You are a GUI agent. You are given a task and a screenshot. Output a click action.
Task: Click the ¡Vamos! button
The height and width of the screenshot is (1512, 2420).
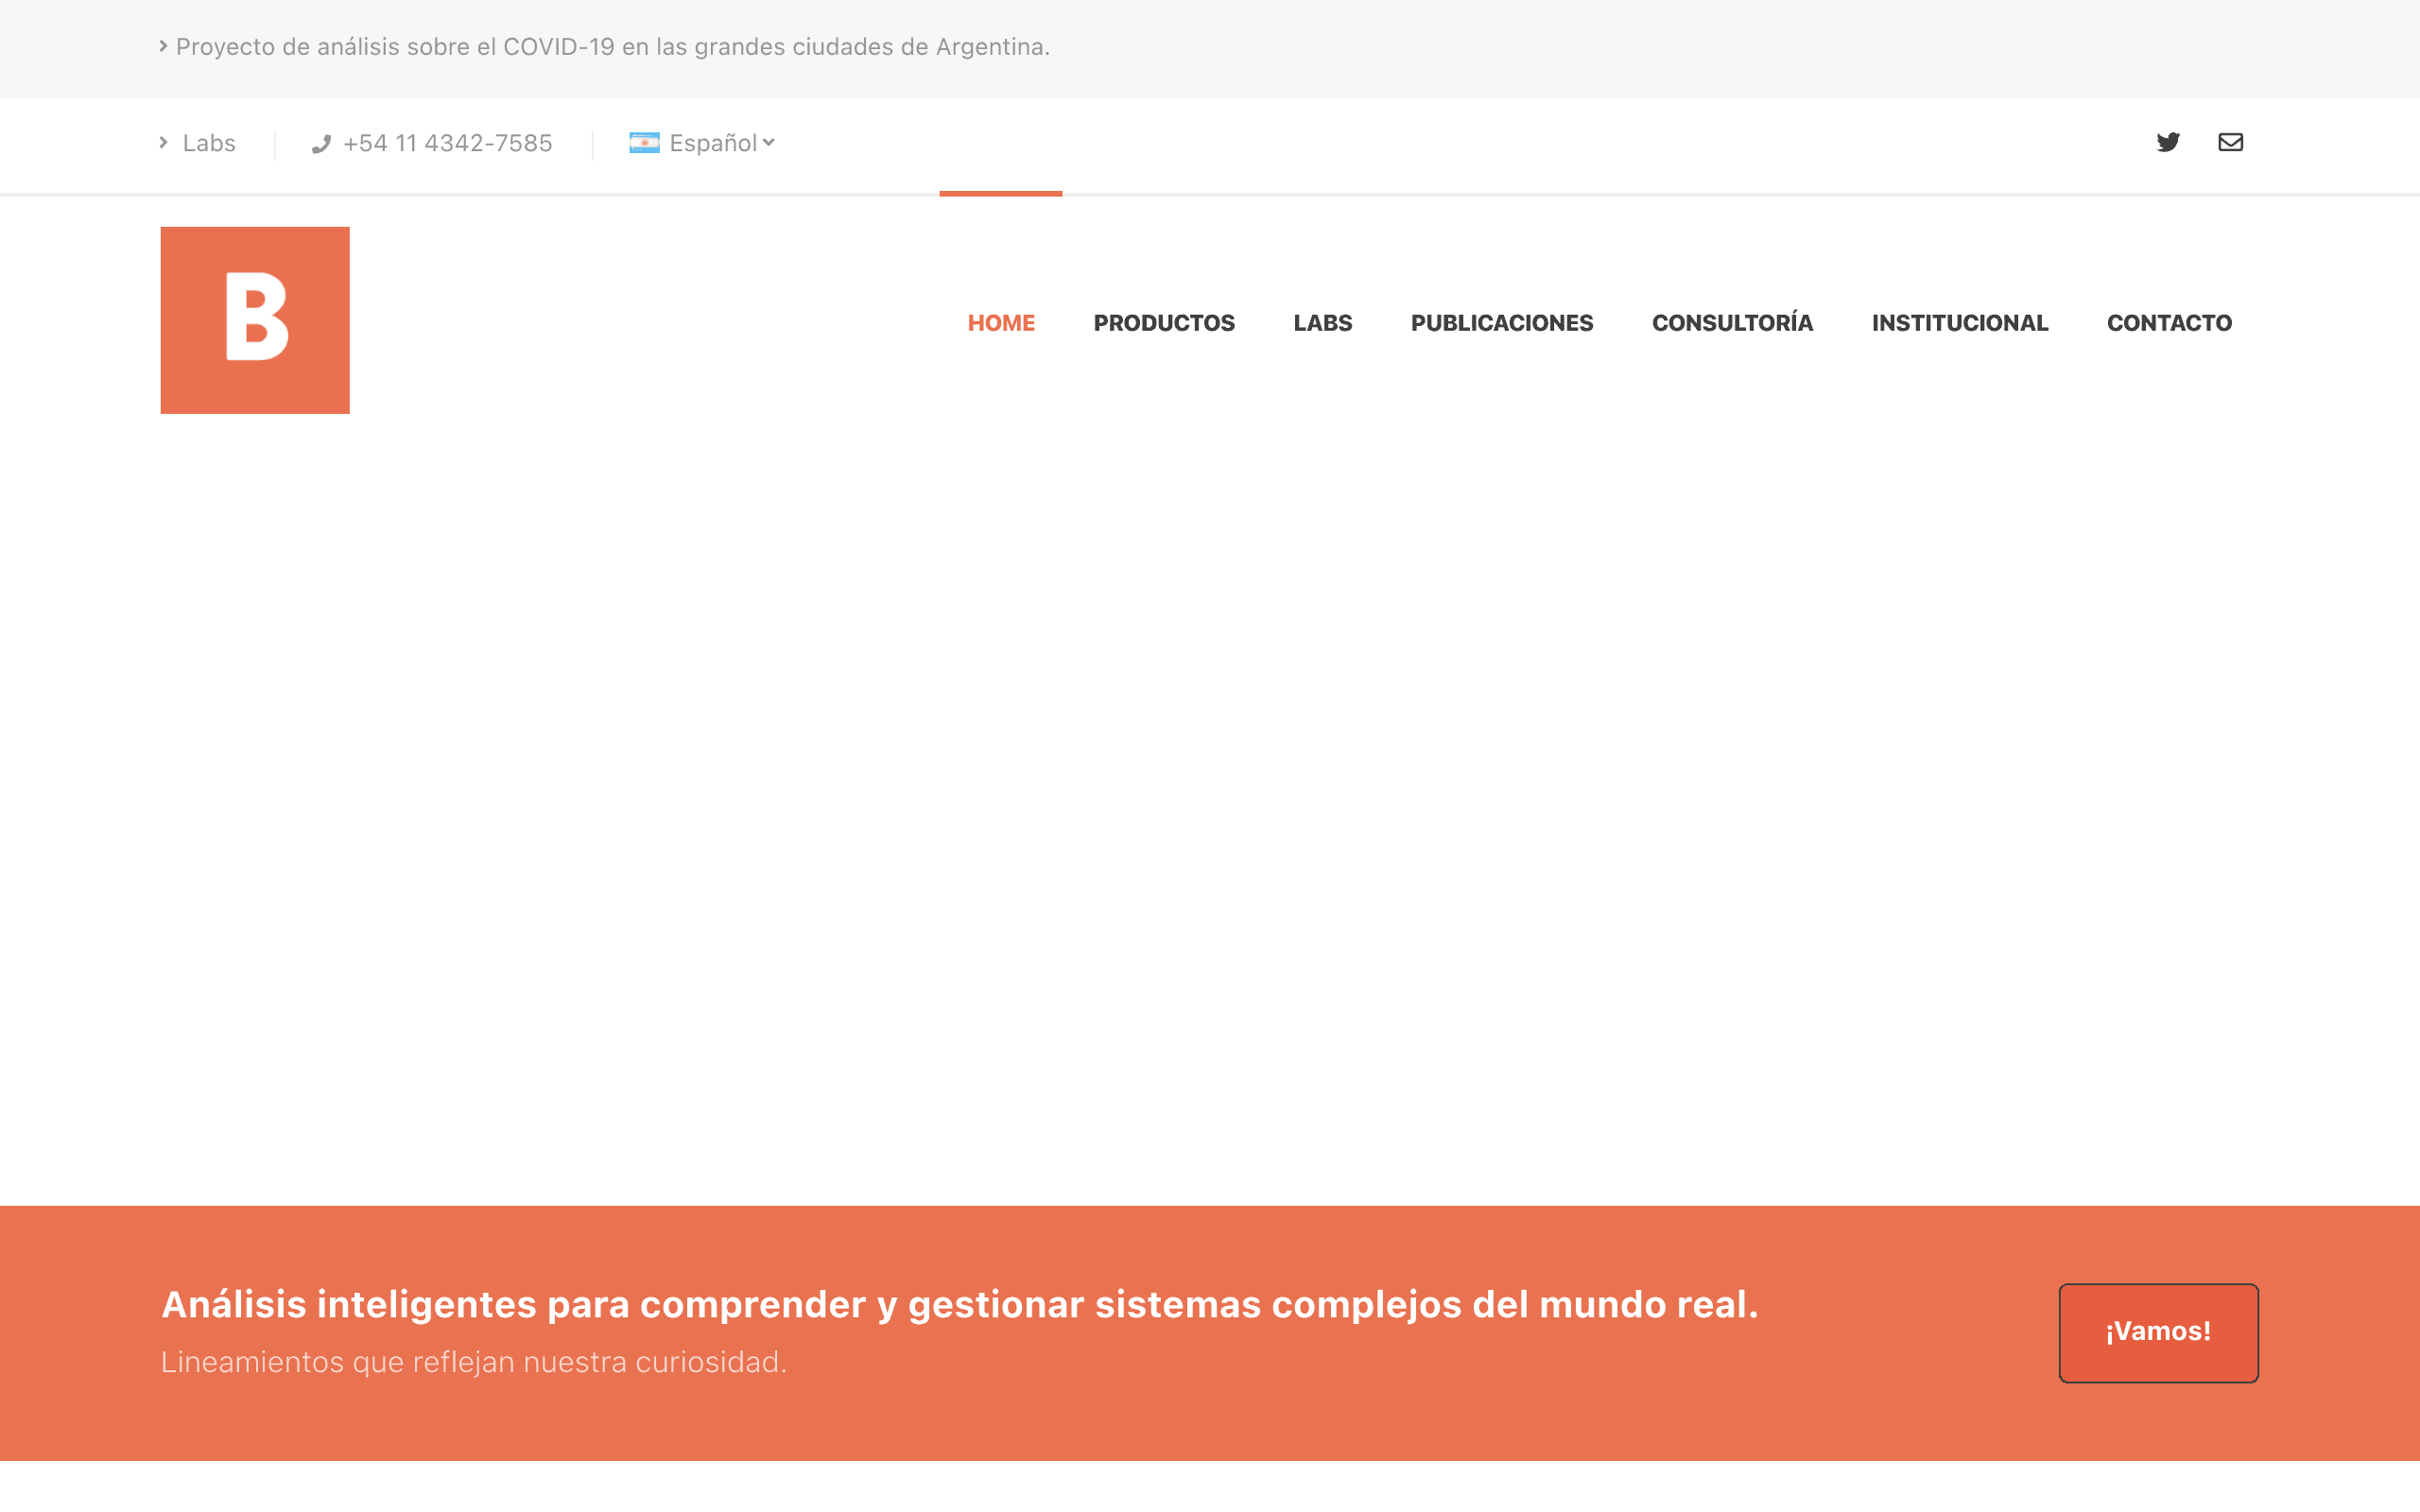tap(2158, 1333)
